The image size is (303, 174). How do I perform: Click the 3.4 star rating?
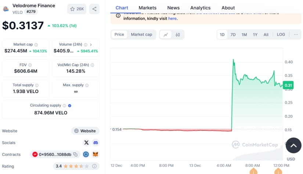point(72,166)
